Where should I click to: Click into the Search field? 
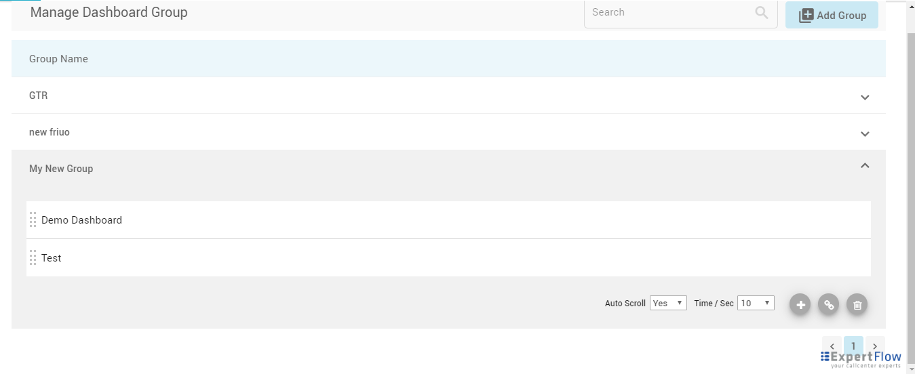click(x=668, y=13)
